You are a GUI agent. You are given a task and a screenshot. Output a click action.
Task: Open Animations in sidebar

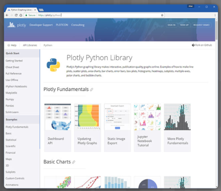coord(12,185)
